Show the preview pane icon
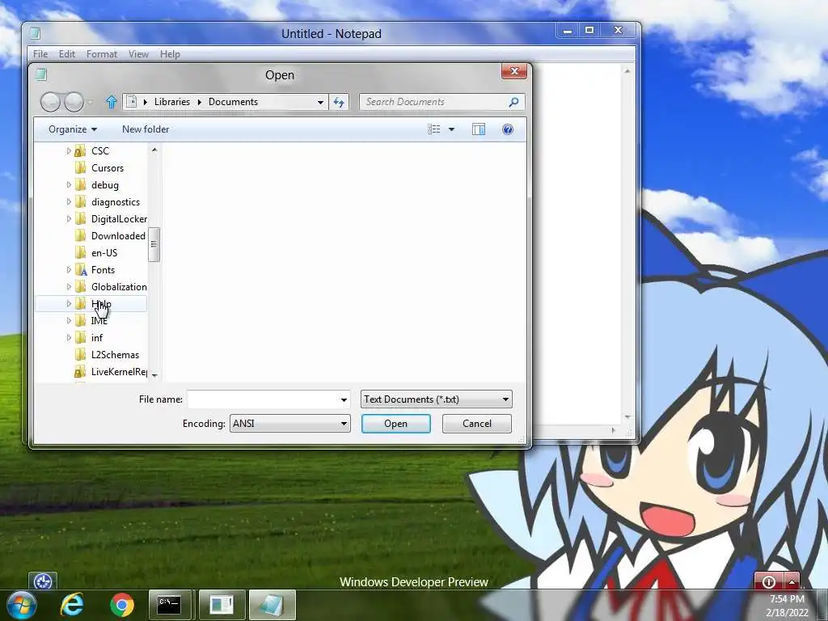This screenshot has width=828, height=621. coord(479,129)
